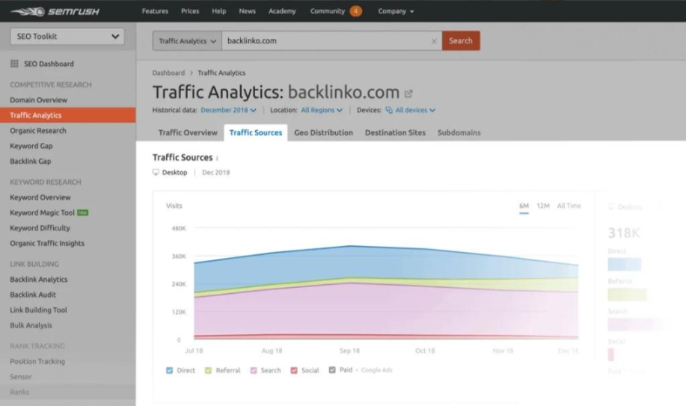Open the SEO Toolkit dropdown
686x406 pixels.
[x=67, y=36]
